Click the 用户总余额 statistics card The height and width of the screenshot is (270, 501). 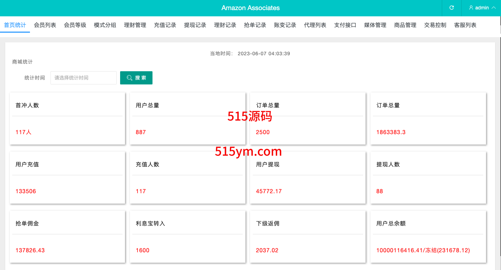[x=428, y=237]
